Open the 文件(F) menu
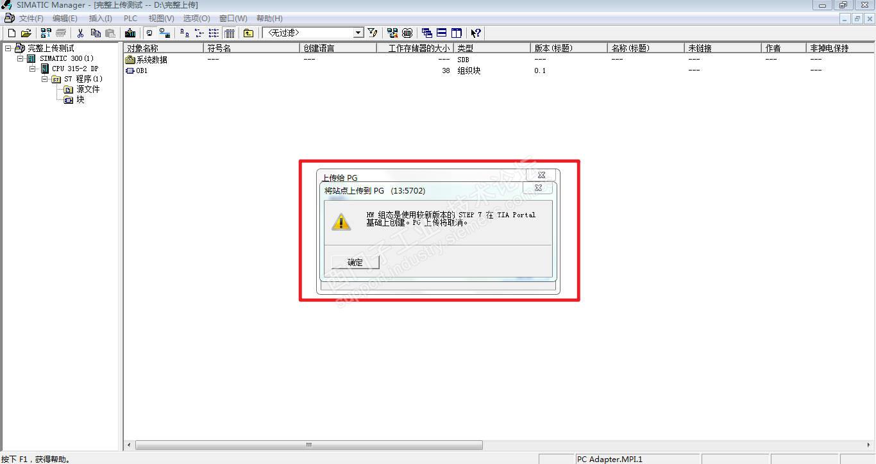The width and height of the screenshot is (876, 464). (31, 19)
